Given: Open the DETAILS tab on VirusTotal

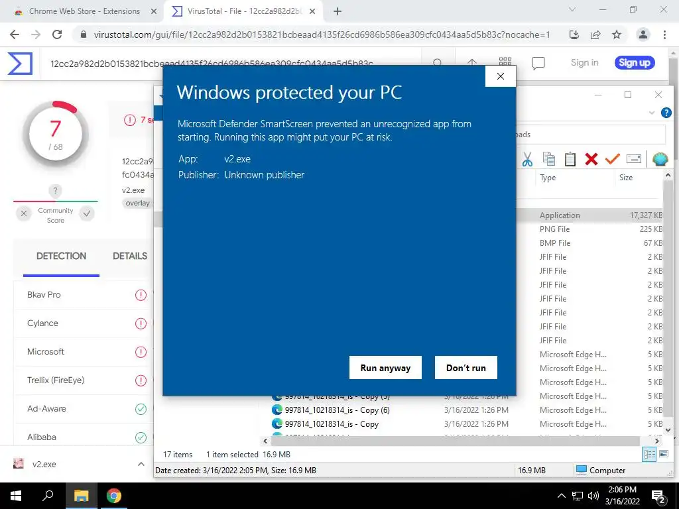Looking at the screenshot, I should tap(129, 256).
